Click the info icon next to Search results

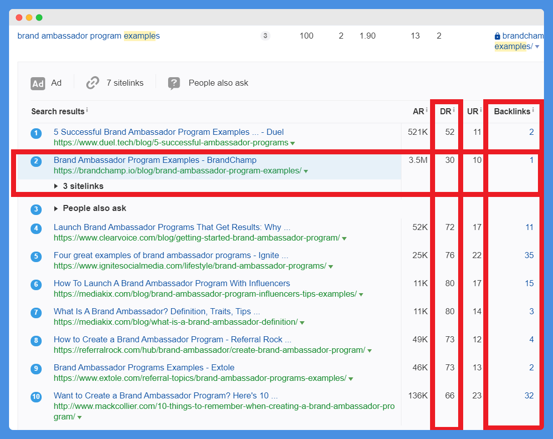pos(87,110)
